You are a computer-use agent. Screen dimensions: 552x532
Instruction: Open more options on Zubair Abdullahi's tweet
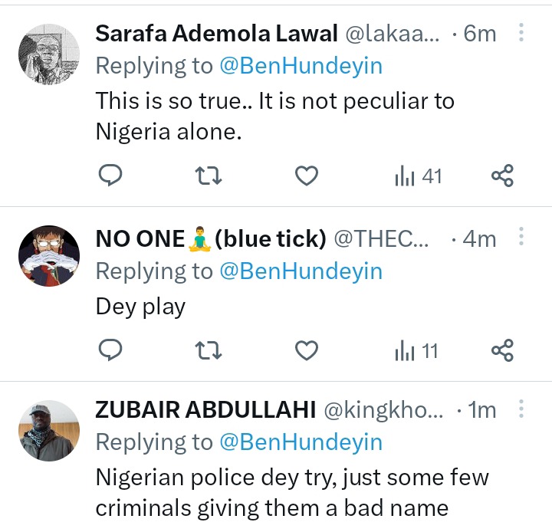[x=521, y=410]
